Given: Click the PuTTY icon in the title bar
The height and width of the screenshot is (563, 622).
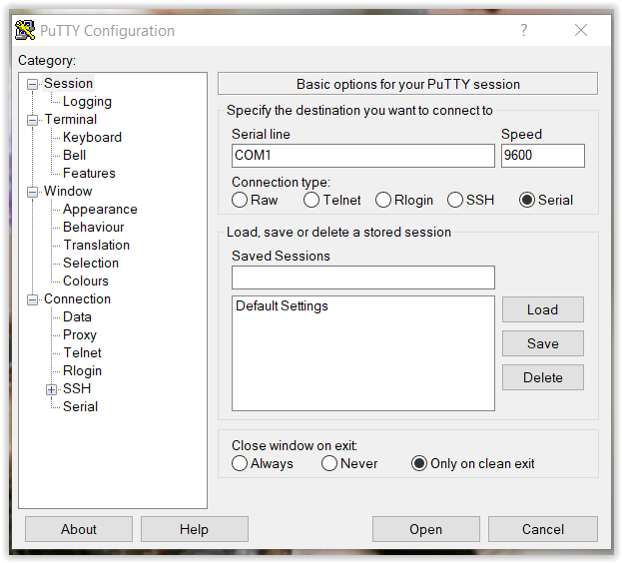Looking at the screenshot, I should pyautogui.click(x=25, y=31).
